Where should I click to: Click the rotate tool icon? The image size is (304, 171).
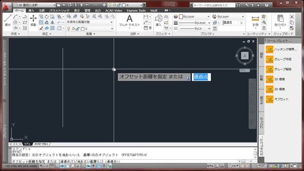(x=47, y=17)
